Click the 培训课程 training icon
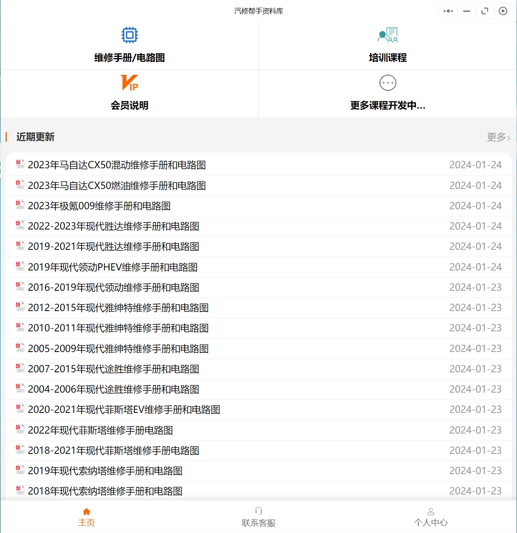The height and width of the screenshot is (533, 517). point(388,35)
